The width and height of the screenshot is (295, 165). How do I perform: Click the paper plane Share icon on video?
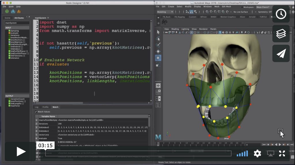click(x=281, y=54)
